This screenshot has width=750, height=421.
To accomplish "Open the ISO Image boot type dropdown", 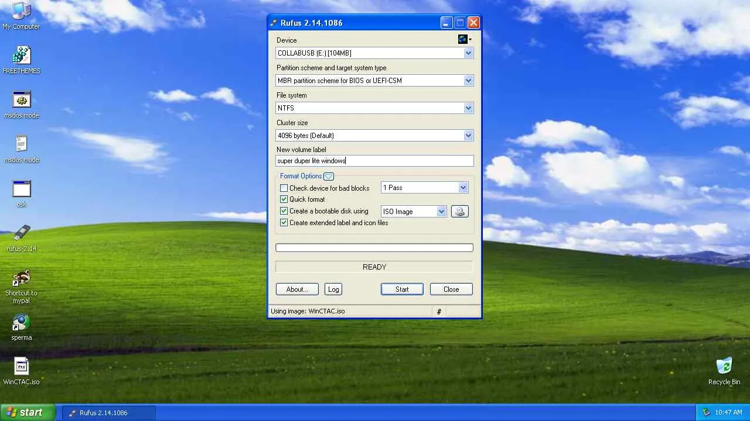I will coord(414,212).
